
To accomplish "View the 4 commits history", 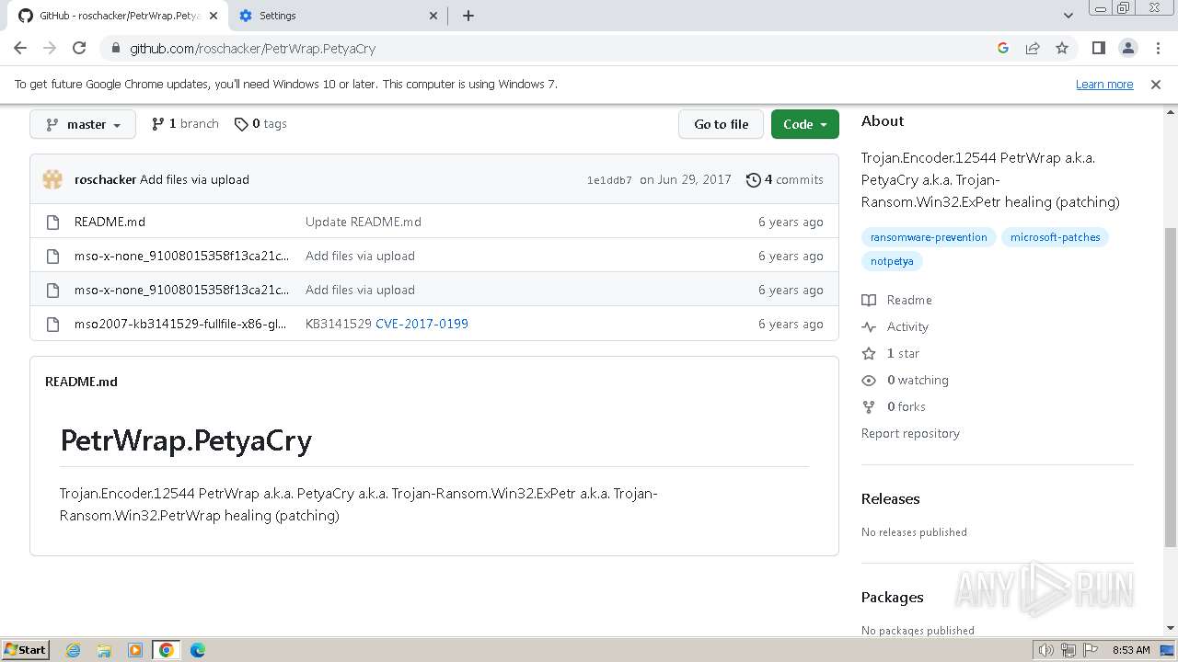I will tap(785, 179).
